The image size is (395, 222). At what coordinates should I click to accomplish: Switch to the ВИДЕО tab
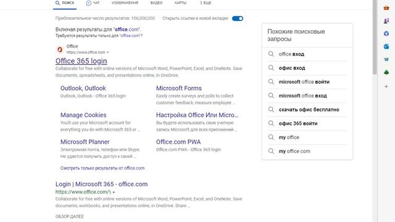coord(156,2)
